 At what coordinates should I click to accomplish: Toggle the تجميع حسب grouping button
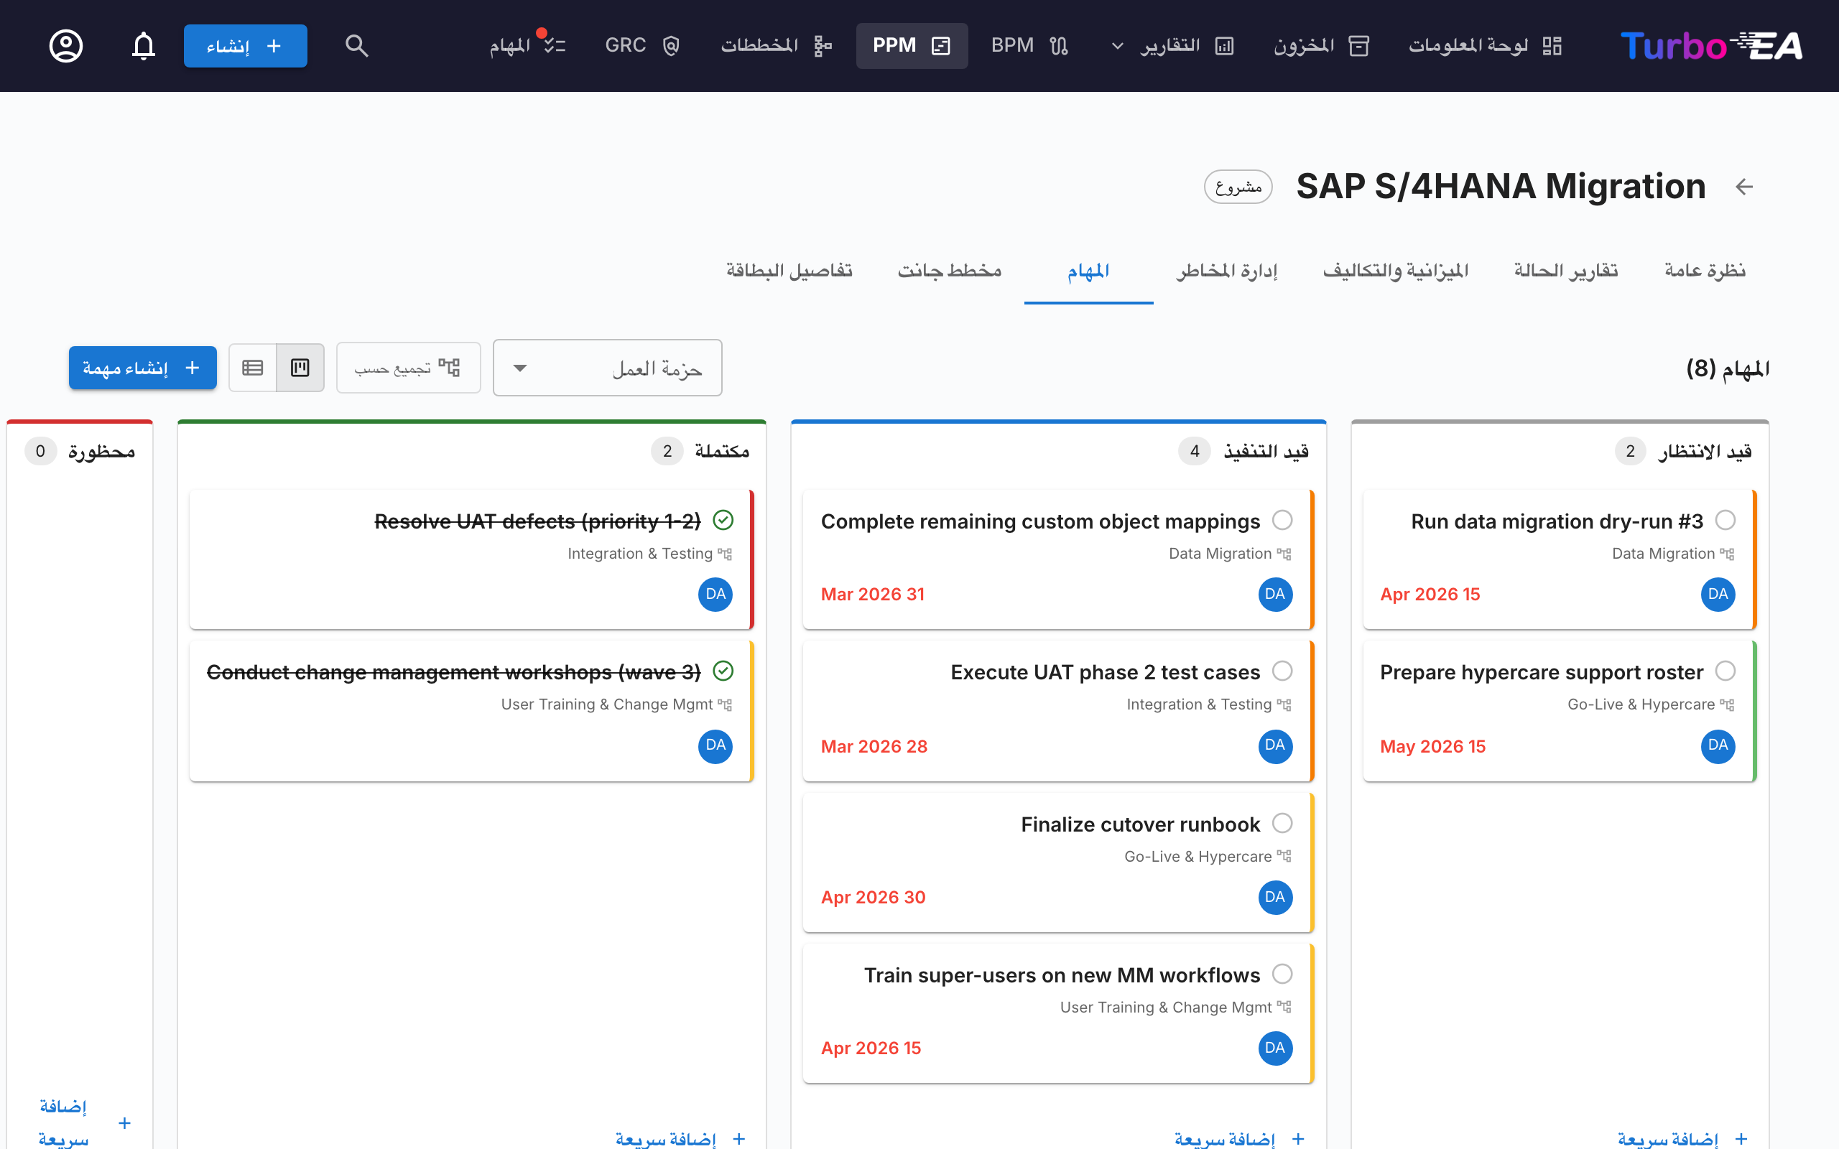[x=408, y=368]
